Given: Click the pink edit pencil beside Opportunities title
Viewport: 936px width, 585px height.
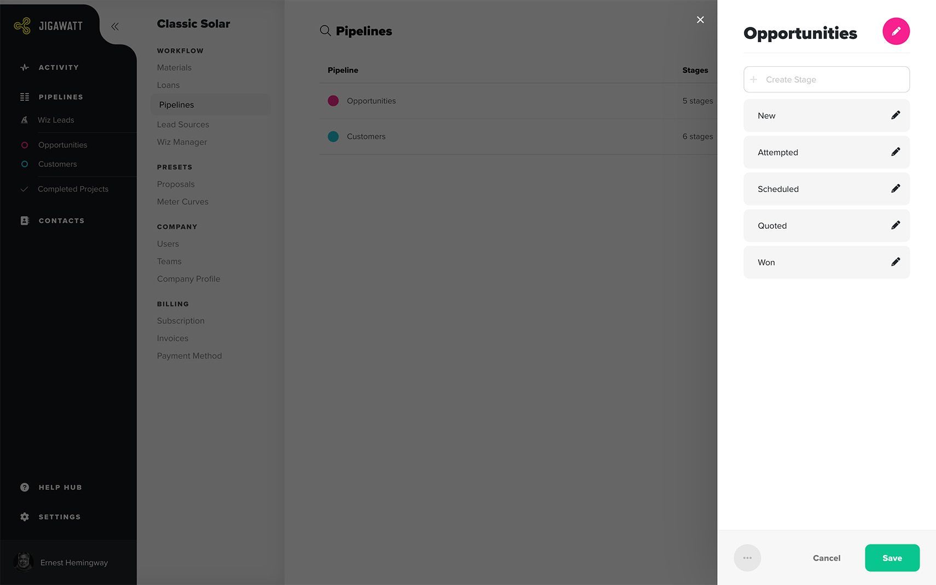Looking at the screenshot, I should pos(896,31).
